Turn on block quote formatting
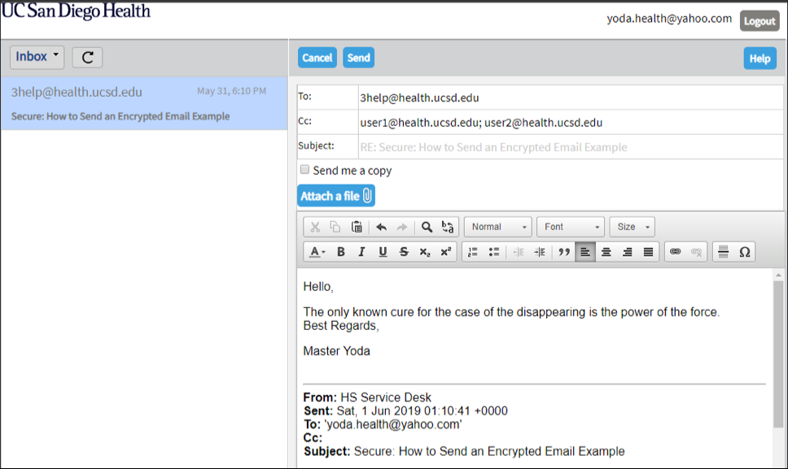 [563, 252]
